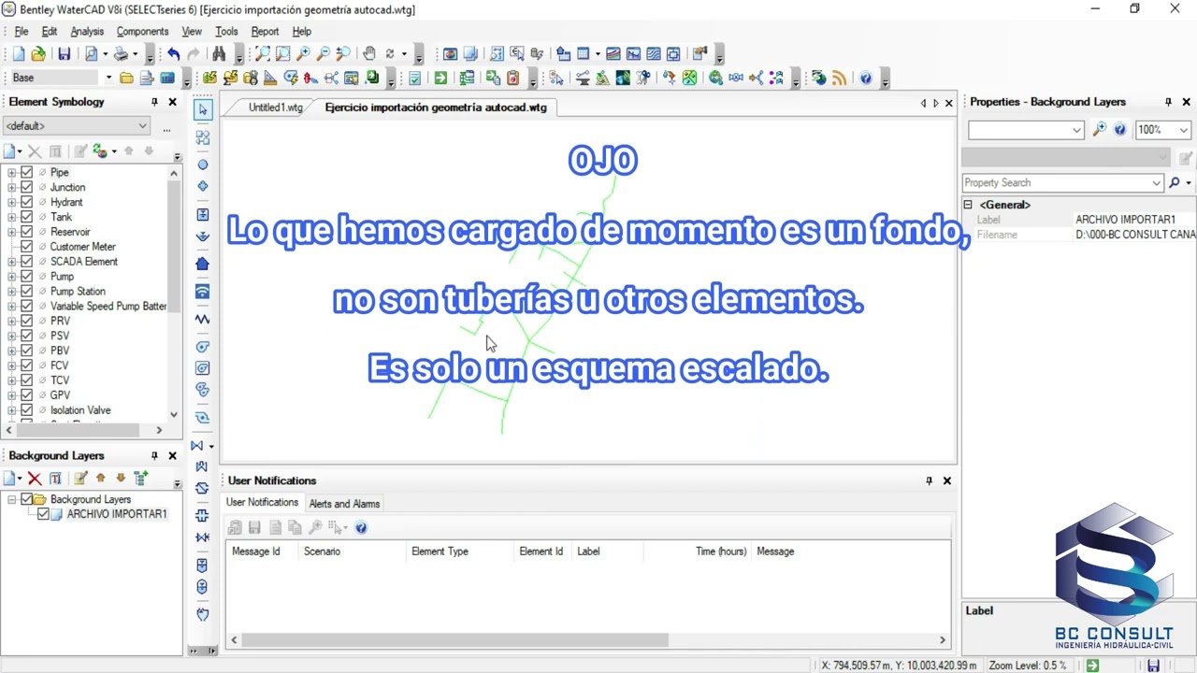Image resolution: width=1197 pixels, height=673 pixels.
Task: Click the New file icon in the main toolbar
Action: coord(19,54)
